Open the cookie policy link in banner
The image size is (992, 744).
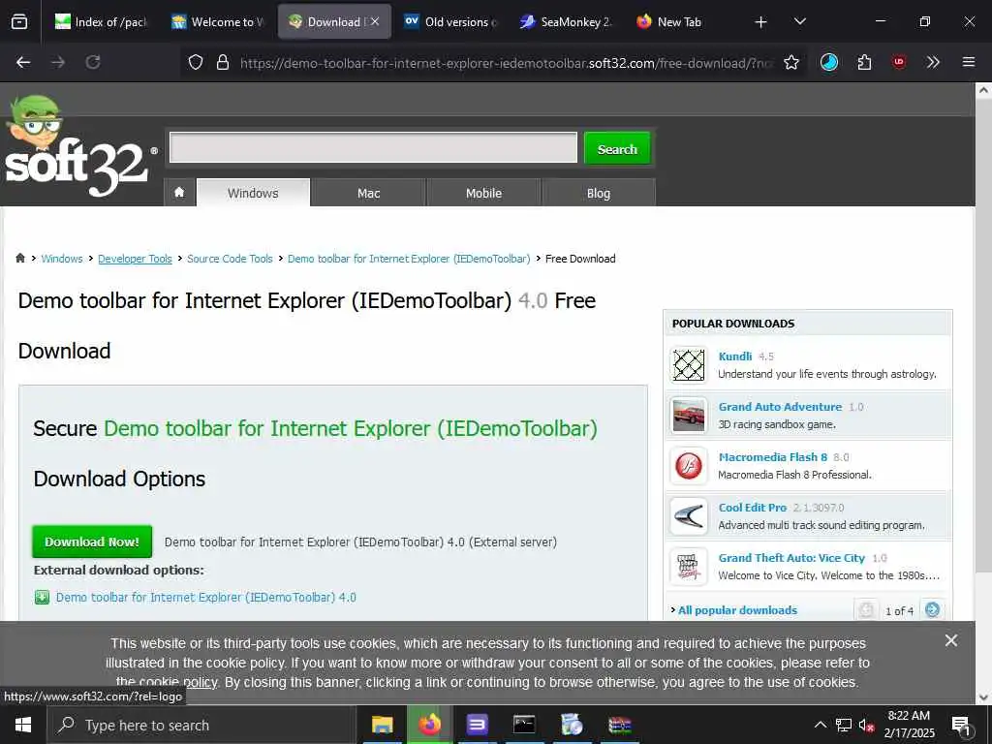tap(167, 682)
